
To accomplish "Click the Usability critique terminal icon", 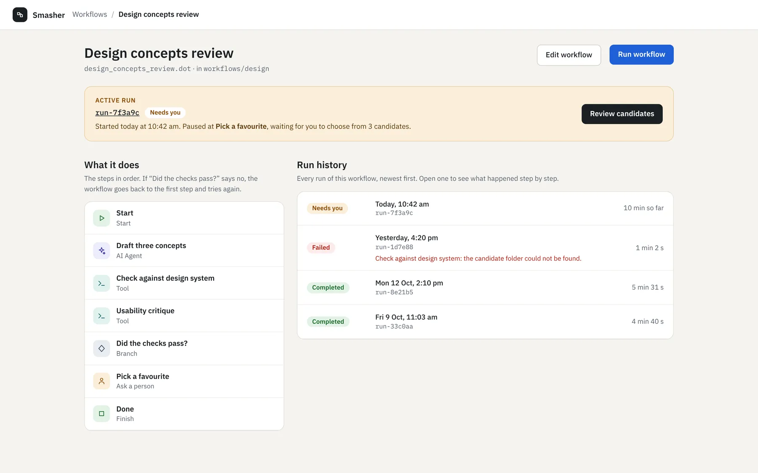I will (x=101, y=316).
